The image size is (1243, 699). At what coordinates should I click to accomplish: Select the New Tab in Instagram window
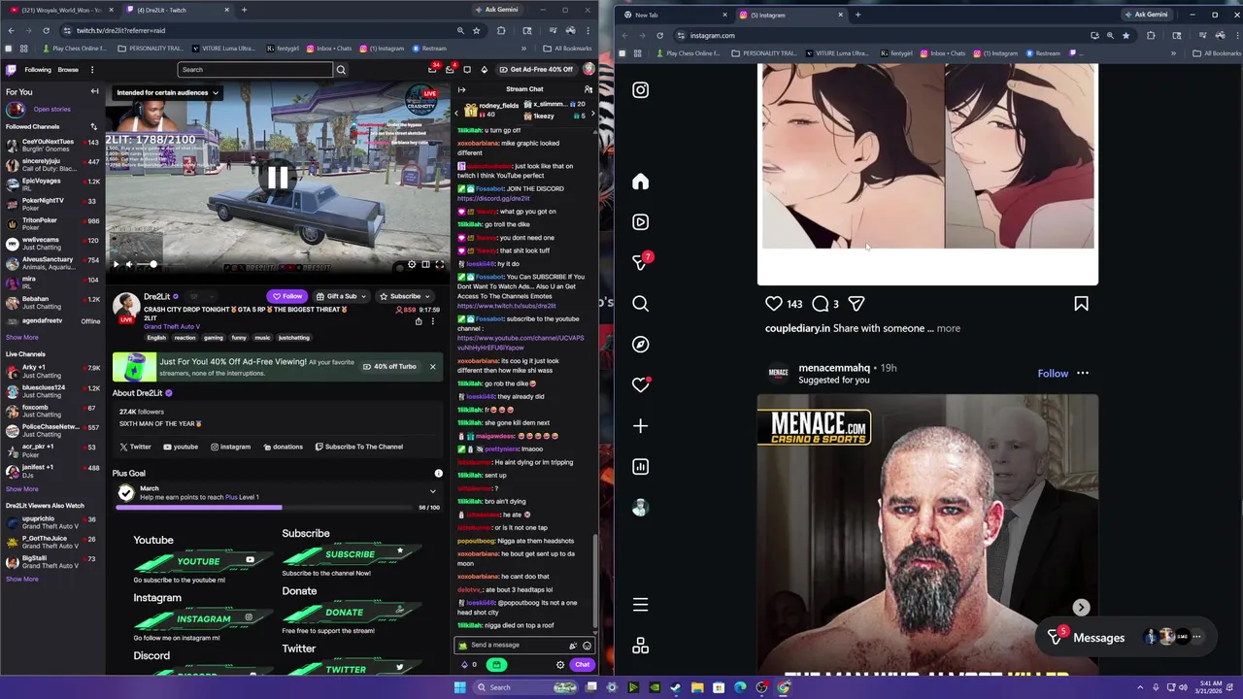(675, 15)
